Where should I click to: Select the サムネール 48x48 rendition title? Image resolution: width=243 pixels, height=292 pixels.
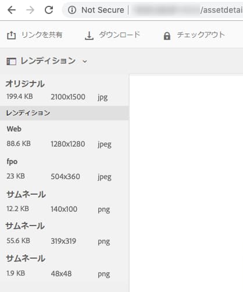pos(26,258)
